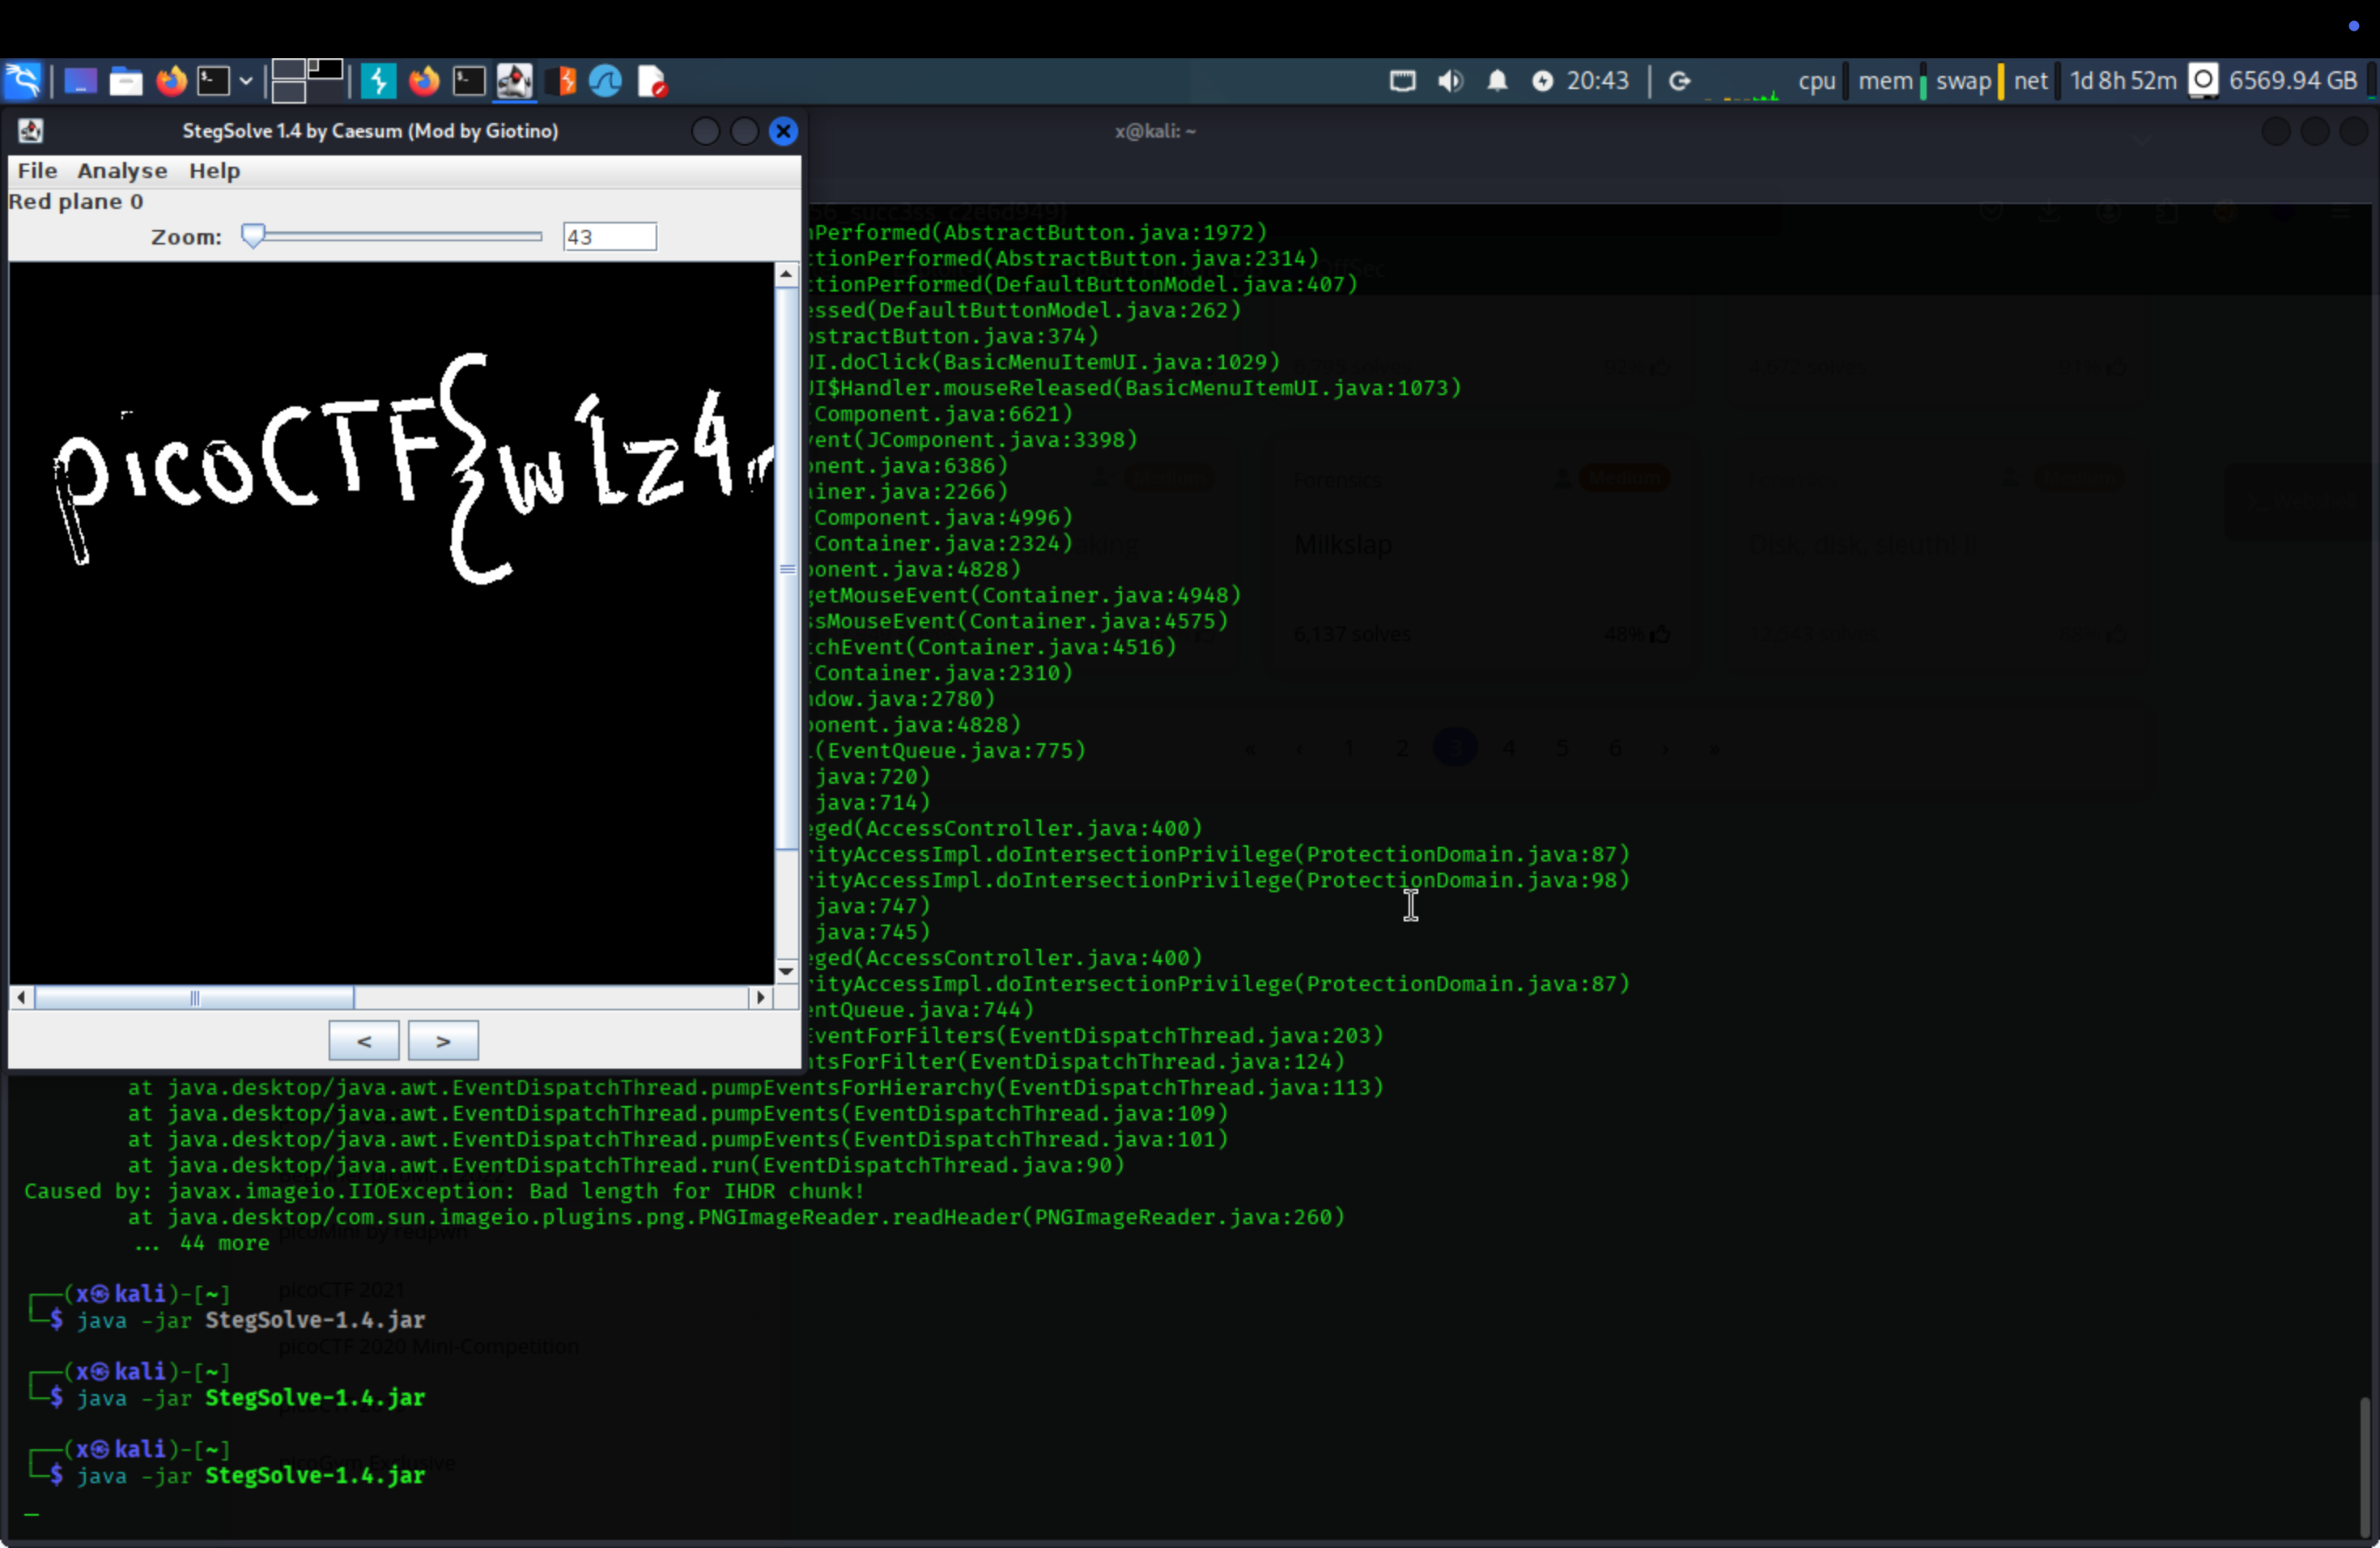Click the disk free space drive icon
Image resolution: width=2380 pixels, height=1548 pixels.
coord(2202,80)
